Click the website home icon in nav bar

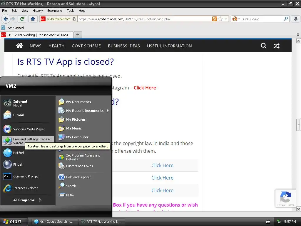19,46
